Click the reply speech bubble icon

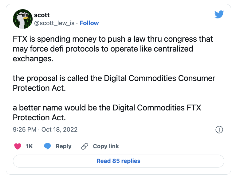point(47,146)
